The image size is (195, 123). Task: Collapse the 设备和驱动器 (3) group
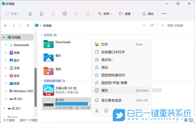pos(41,81)
